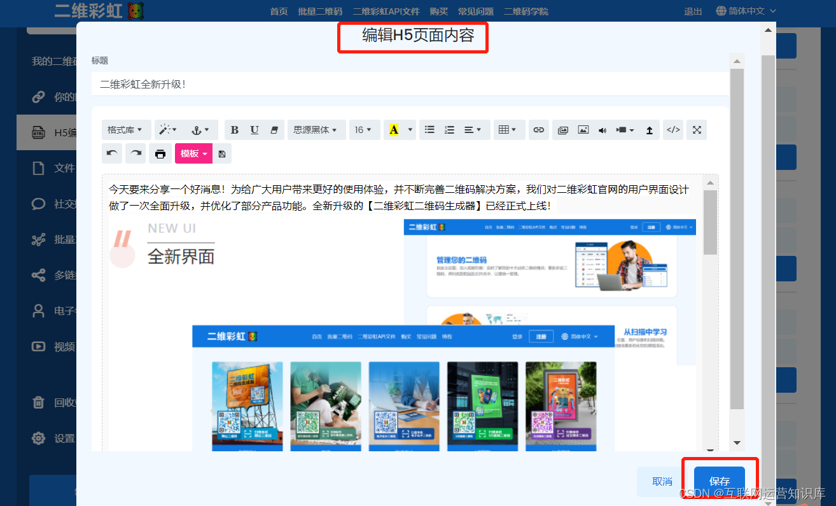The image size is (836, 506).
Task: Click the 退出 logout link
Action: pos(693,11)
